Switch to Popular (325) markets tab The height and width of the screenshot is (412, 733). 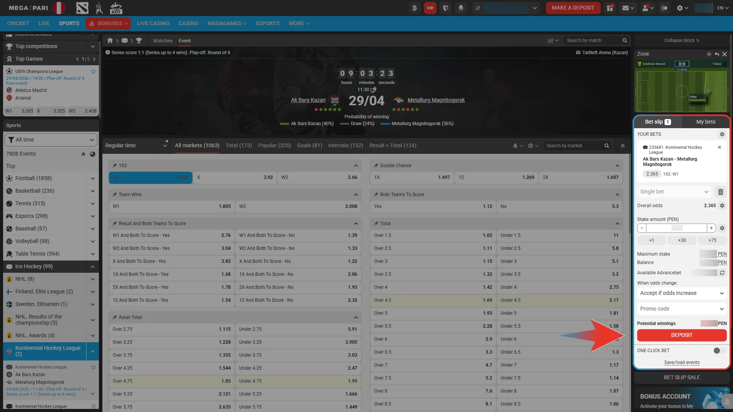(x=274, y=146)
